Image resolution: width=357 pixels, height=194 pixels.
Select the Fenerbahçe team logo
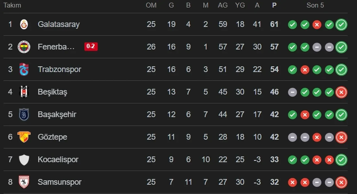[x=24, y=47]
